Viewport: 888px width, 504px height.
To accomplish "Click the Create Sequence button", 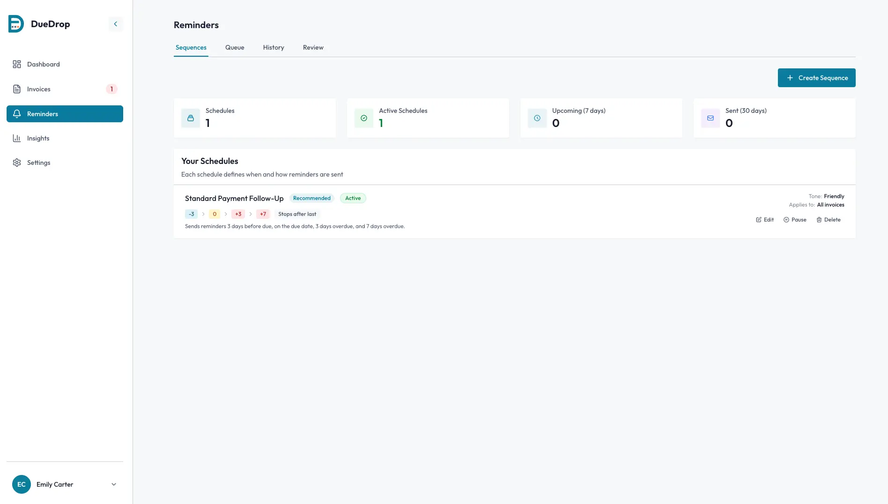I will [x=816, y=78].
